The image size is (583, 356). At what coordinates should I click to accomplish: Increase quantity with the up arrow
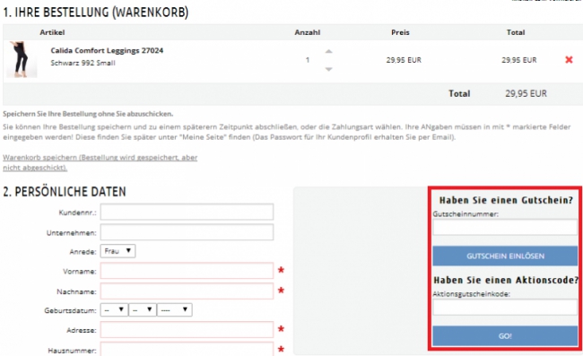(x=328, y=51)
